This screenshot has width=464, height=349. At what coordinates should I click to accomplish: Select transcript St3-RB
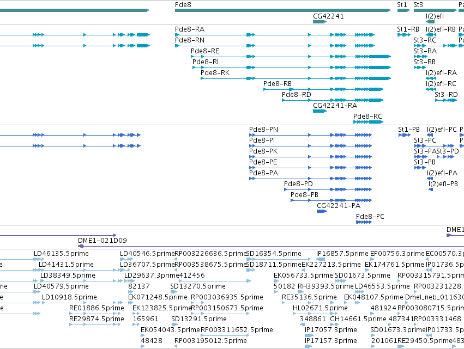(x=424, y=62)
